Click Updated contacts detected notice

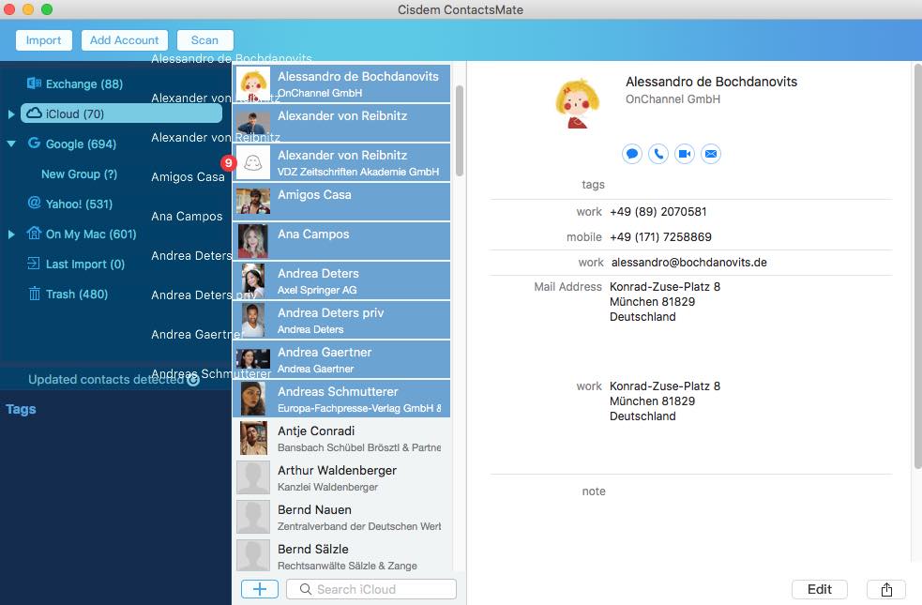click(x=106, y=379)
